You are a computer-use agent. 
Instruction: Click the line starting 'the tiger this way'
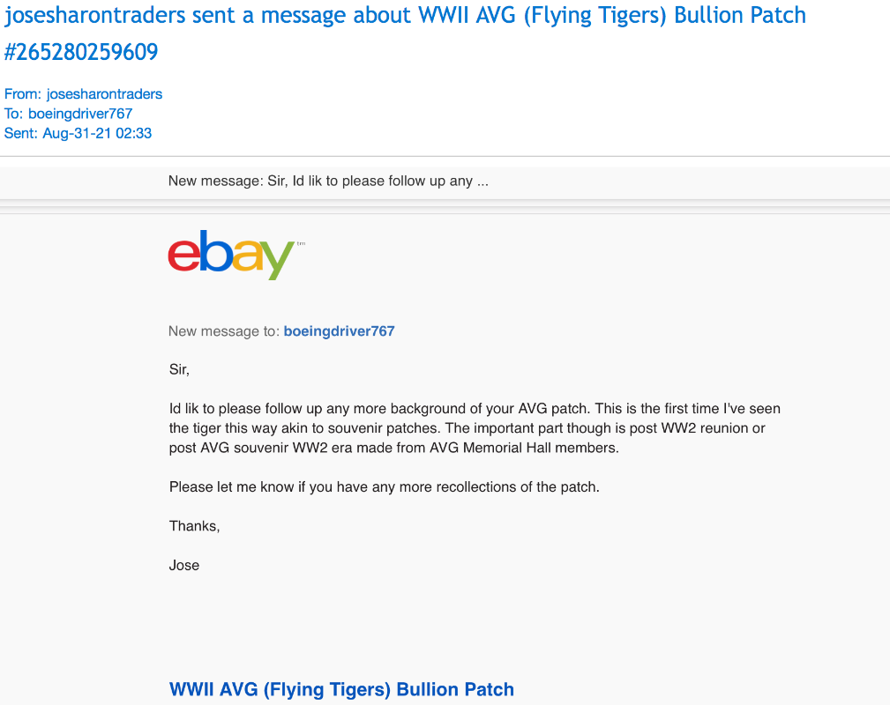pyautogui.click(x=467, y=428)
